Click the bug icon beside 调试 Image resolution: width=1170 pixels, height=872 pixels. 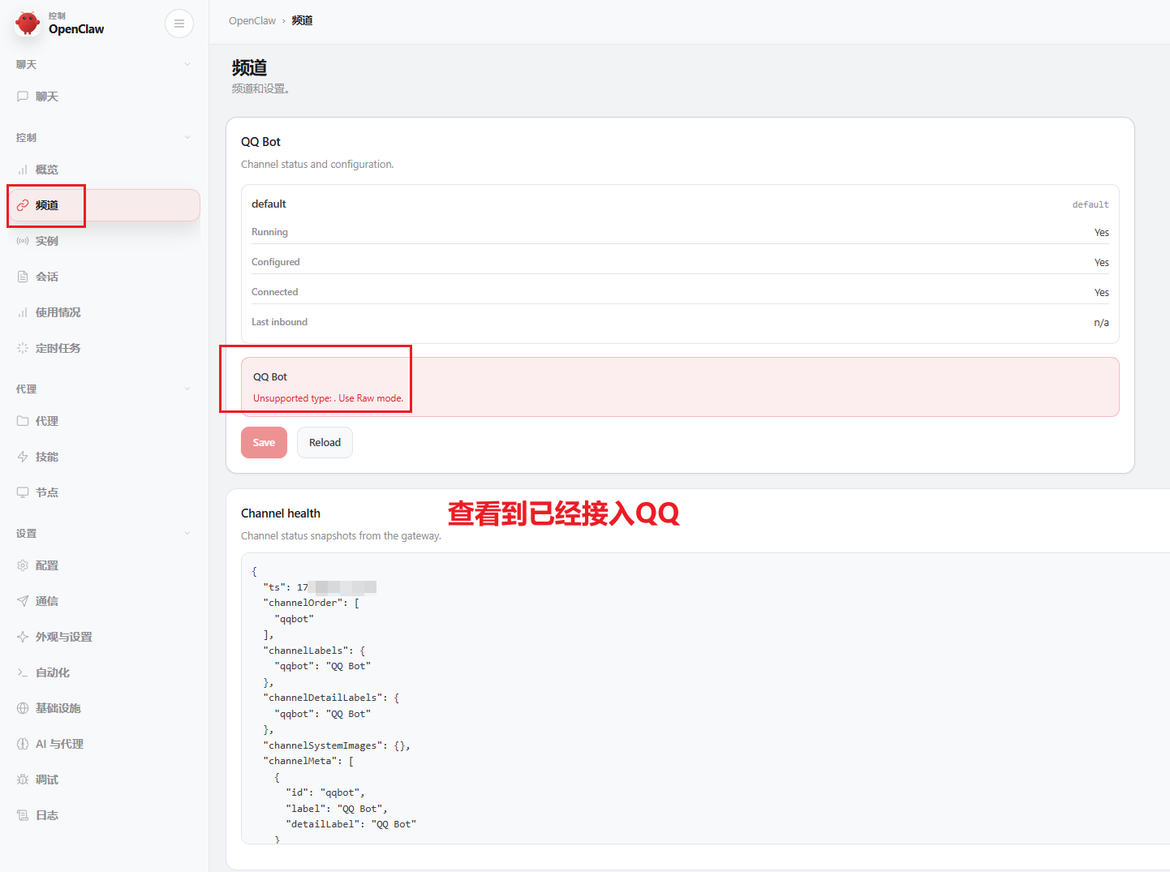click(x=23, y=780)
